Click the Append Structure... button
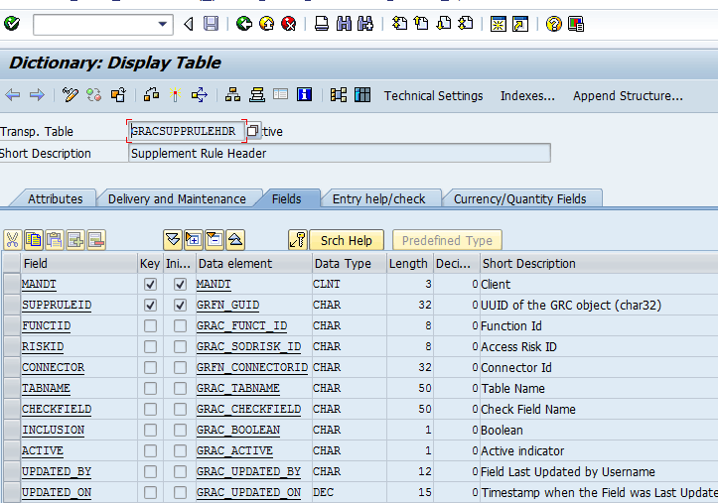Image resolution: width=718 pixels, height=503 pixels. (628, 95)
